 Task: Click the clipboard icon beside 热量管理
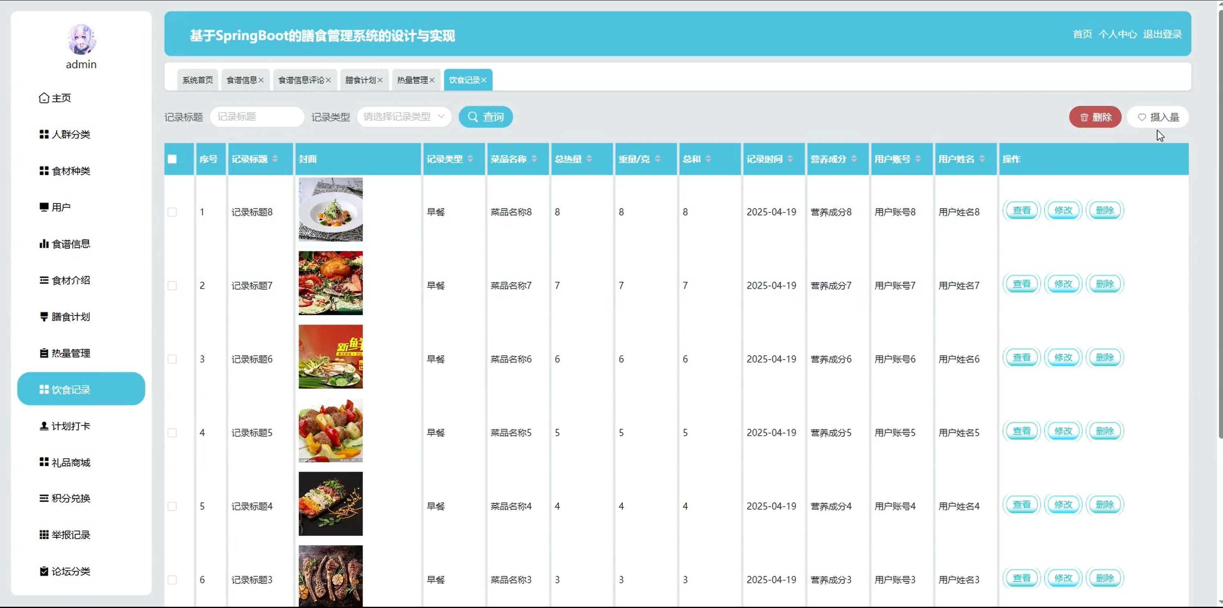point(44,353)
